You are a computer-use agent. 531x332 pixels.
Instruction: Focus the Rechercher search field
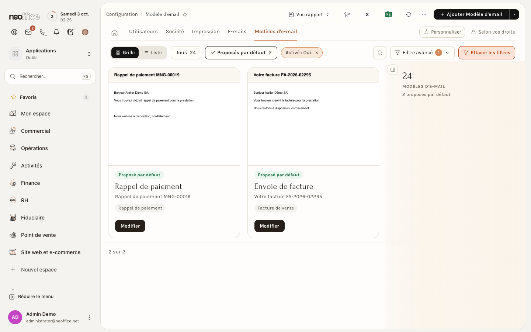50,76
